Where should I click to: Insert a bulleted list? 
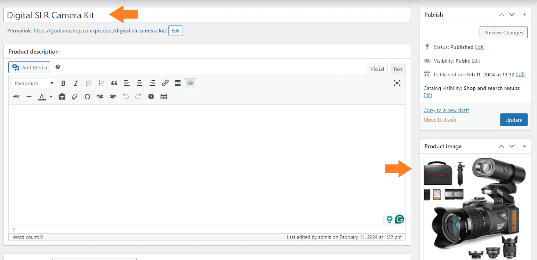[89, 83]
